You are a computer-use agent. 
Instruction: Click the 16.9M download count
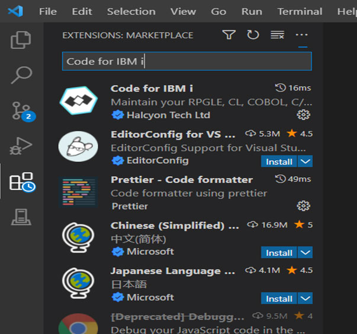click(x=267, y=225)
